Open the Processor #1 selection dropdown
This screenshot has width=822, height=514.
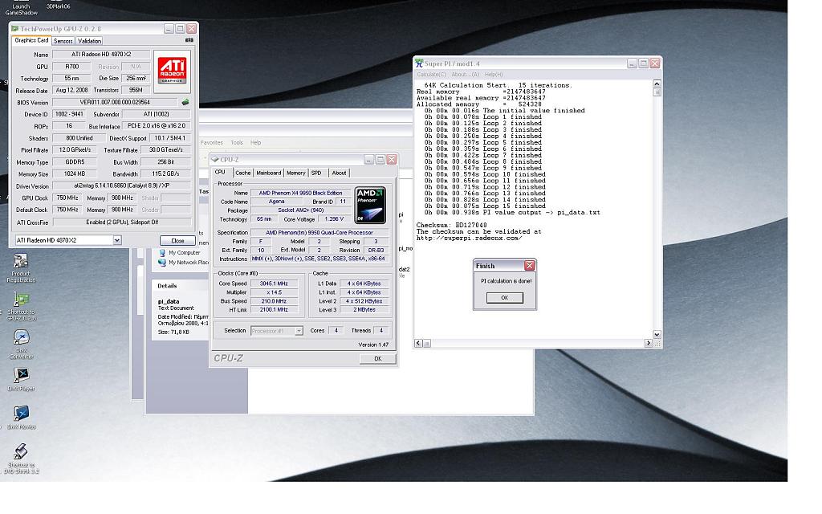pos(299,331)
